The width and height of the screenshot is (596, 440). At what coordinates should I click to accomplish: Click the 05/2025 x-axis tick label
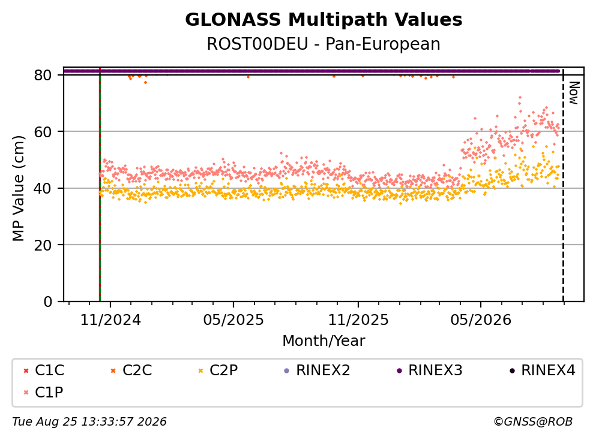[233, 320]
